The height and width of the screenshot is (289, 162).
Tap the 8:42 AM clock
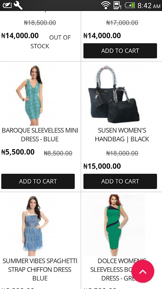[x=149, y=5]
